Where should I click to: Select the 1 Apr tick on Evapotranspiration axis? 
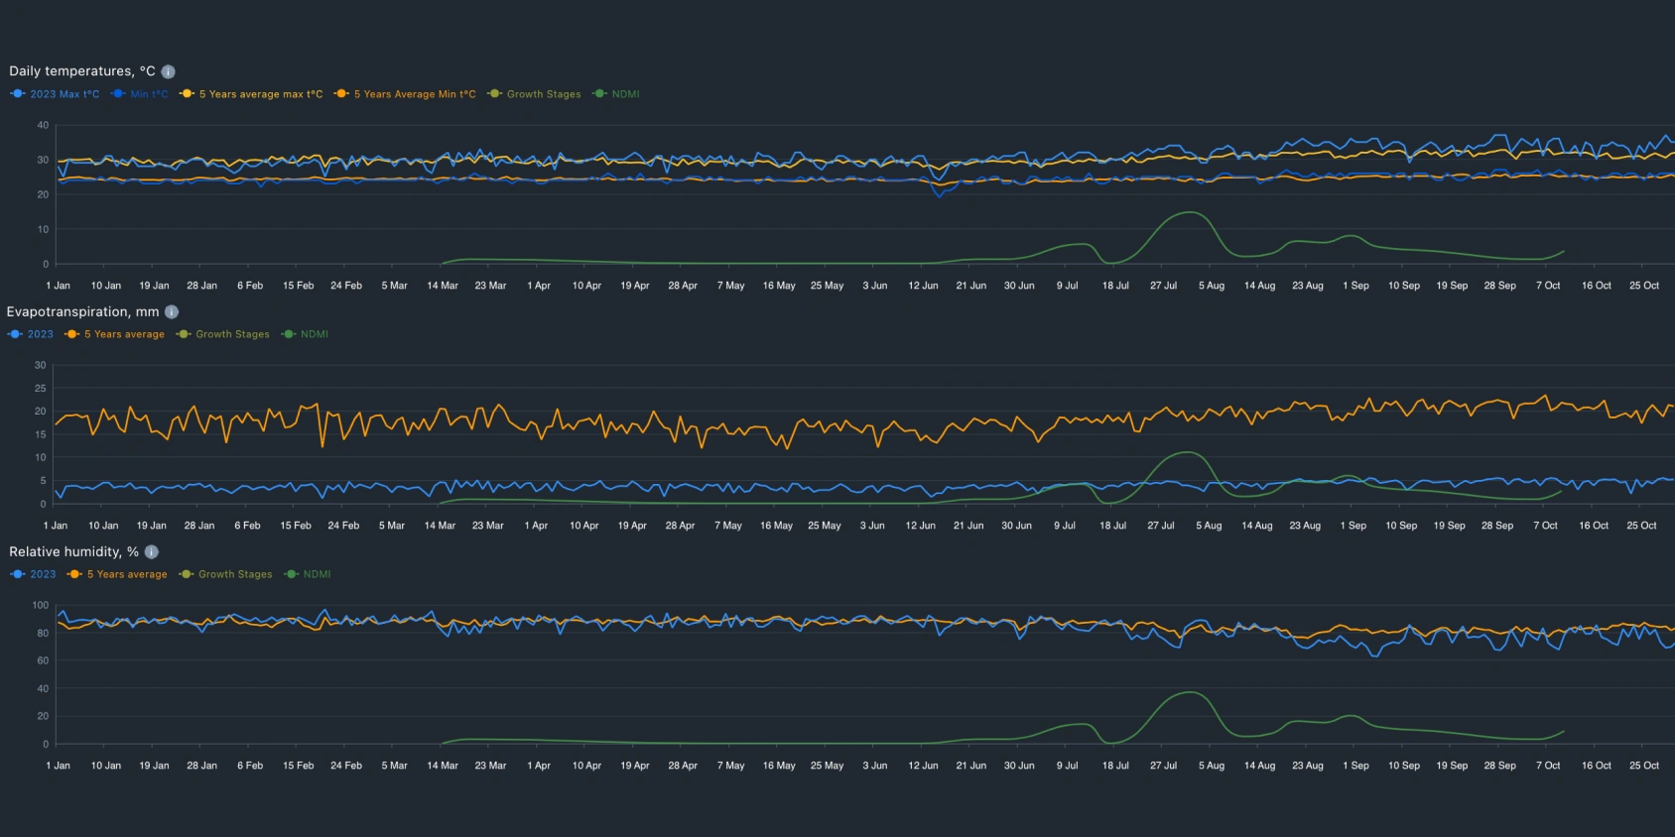tap(536, 526)
